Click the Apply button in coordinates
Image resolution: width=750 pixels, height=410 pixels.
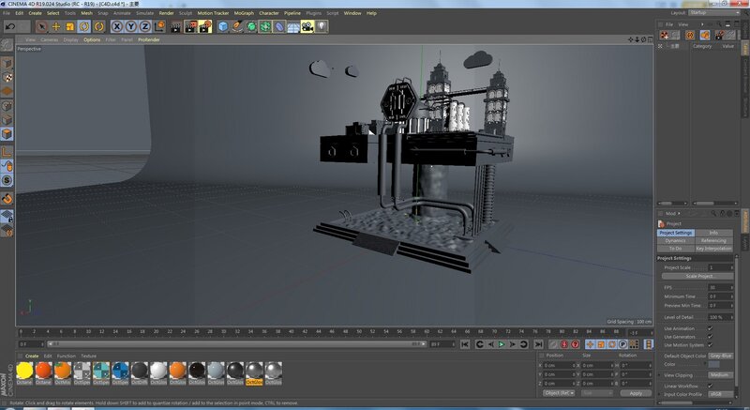pyautogui.click(x=635, y=393)
